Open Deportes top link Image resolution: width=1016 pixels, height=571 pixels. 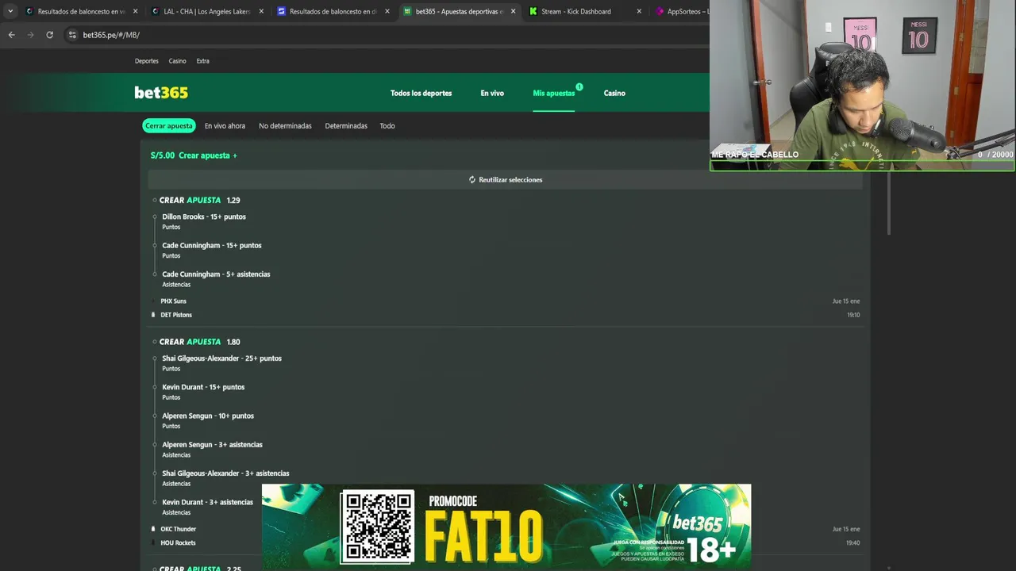tap(146, 61)
